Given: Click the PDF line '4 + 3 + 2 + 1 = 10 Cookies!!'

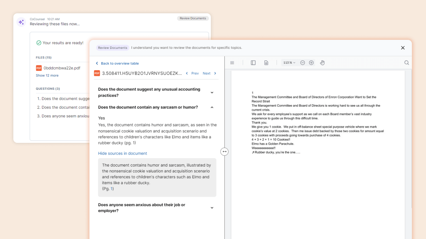Looking at the screenshot, I should click(271, 139).
